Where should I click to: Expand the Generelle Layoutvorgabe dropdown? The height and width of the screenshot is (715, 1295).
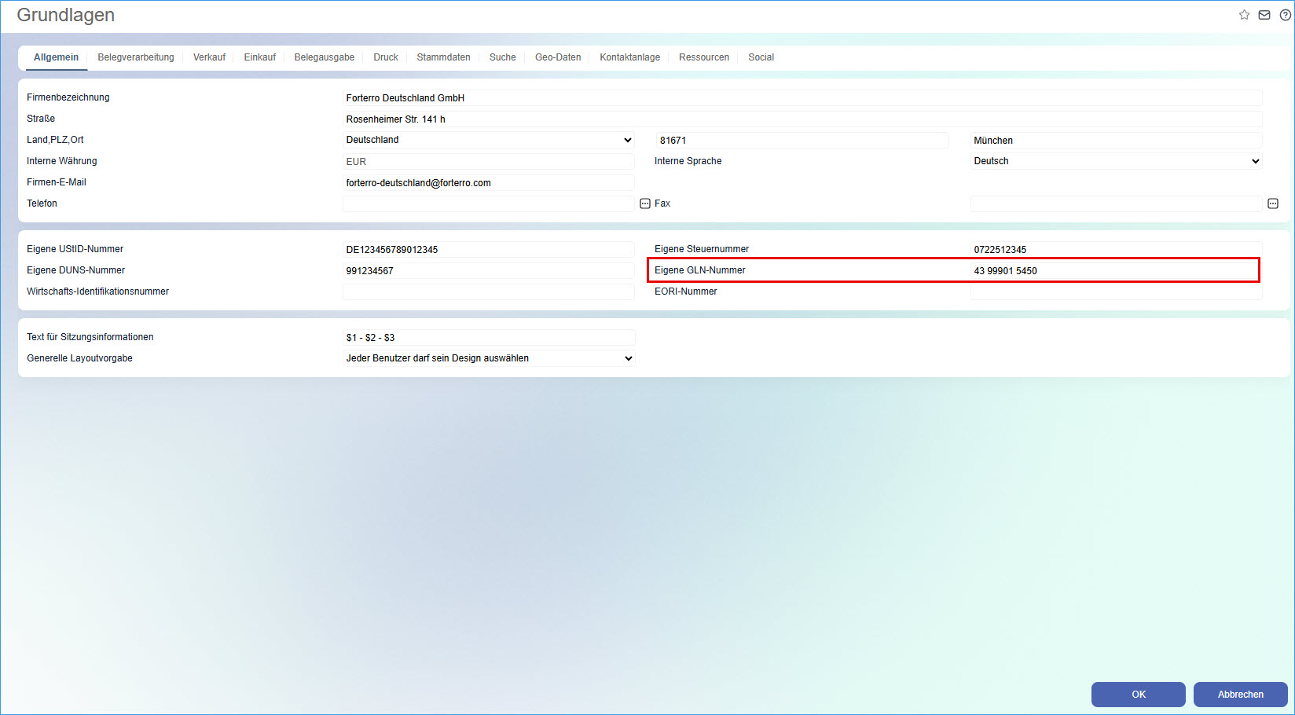pyautogui.click(x=489, y=358)
